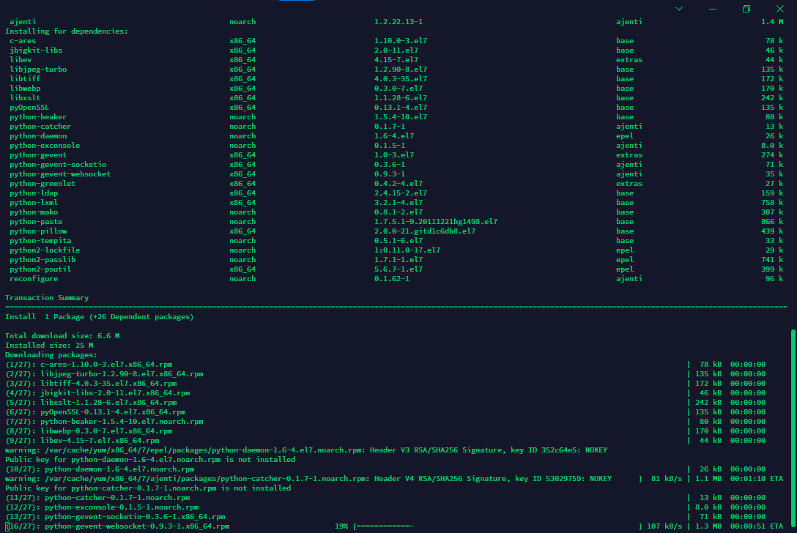
Task: Select version "4.15-7.el7" of libev
Action: 396,60
